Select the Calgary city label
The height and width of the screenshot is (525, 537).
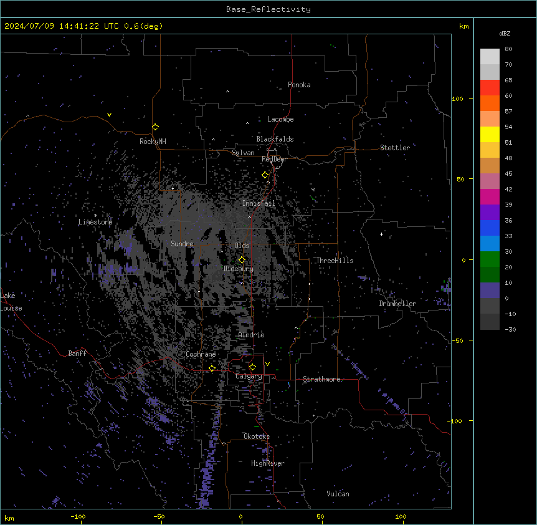click(249, 376)
